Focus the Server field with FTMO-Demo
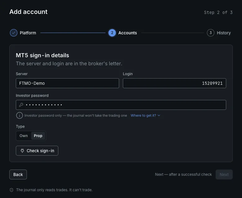 point(67,83)
